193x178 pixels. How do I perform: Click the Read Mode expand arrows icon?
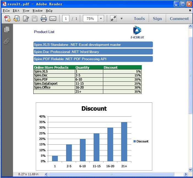[x=113, y=18]
